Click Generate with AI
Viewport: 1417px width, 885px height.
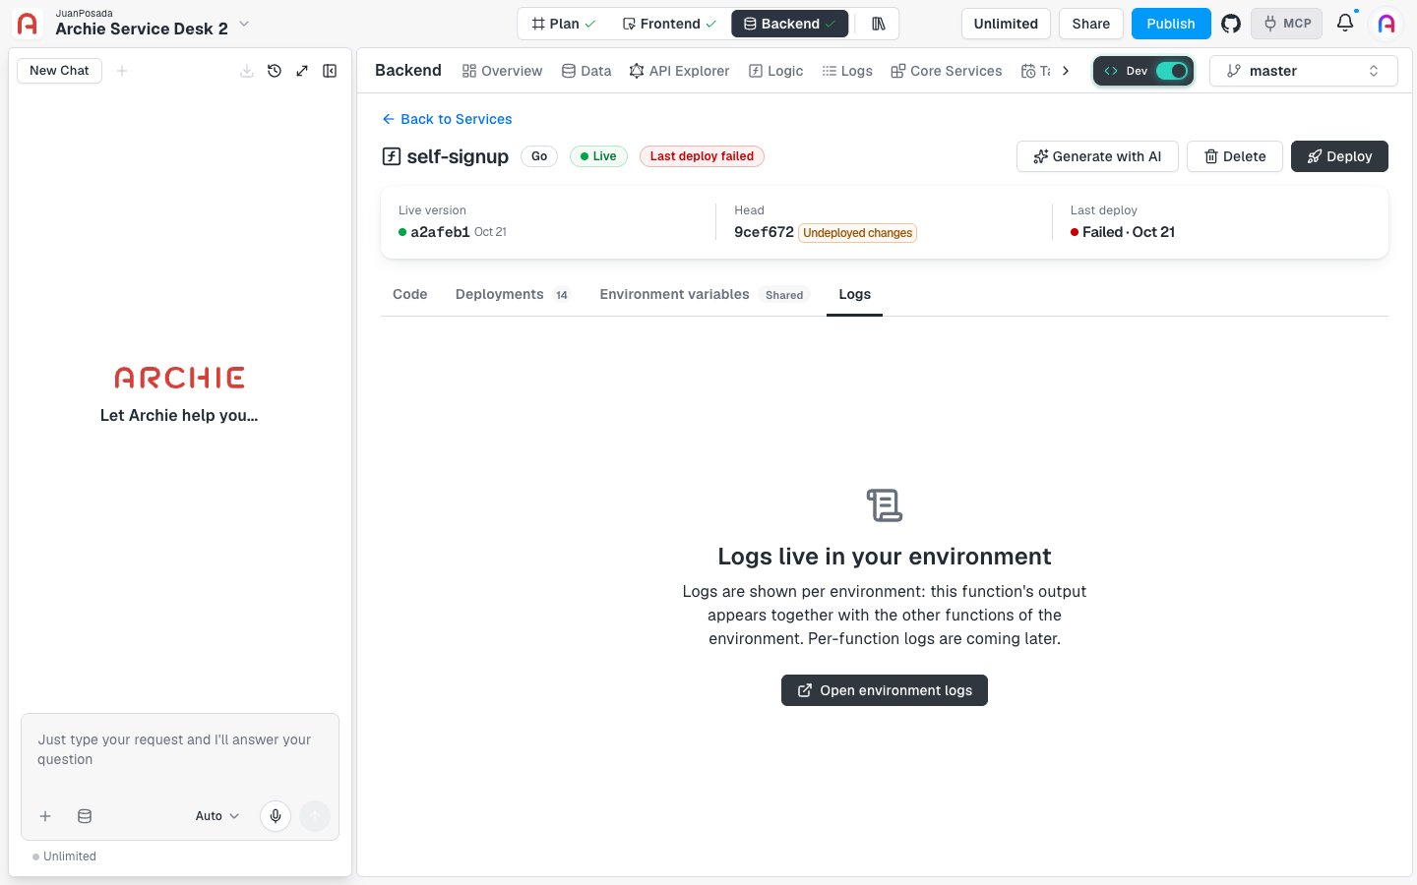[1097, 156]
